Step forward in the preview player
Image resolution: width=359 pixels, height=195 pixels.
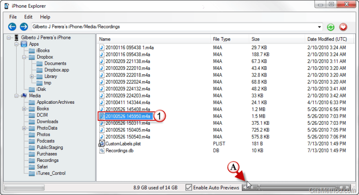coord(347,187)
